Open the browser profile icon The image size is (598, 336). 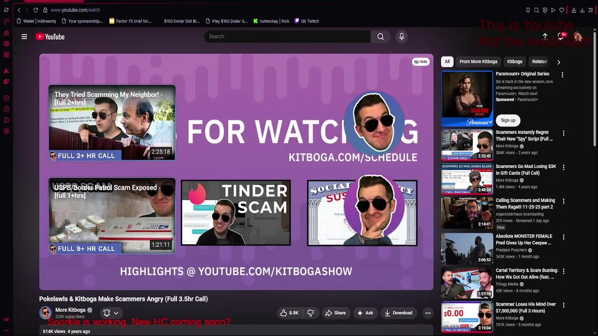574,10
